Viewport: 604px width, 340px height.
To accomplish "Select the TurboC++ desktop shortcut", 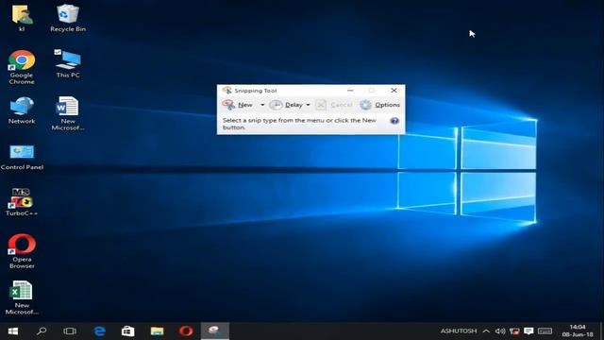I will (22, 202).
